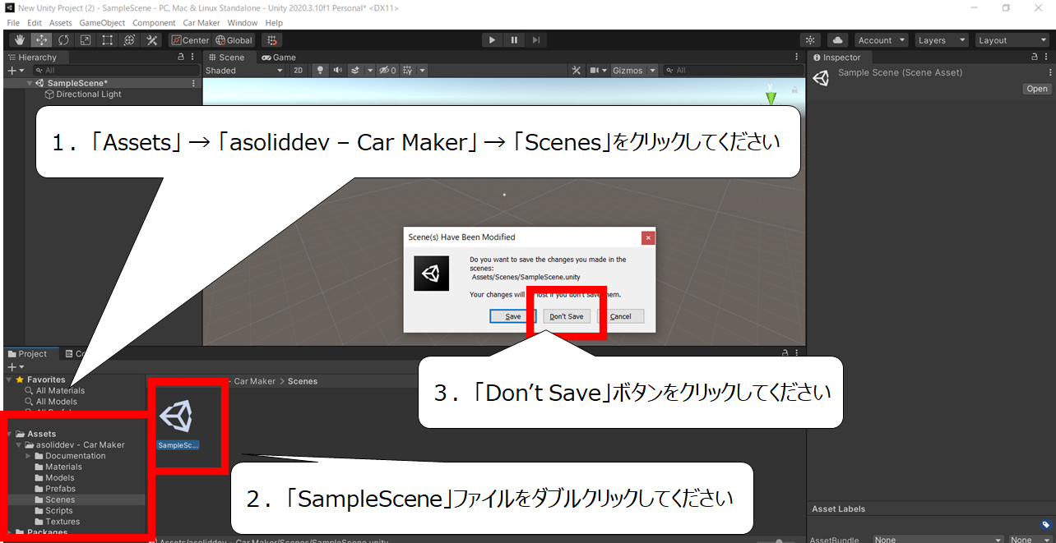Open the Gizmos dropdown
The width and height of the screenshot is (1056, 543).
tap(634, 71)
